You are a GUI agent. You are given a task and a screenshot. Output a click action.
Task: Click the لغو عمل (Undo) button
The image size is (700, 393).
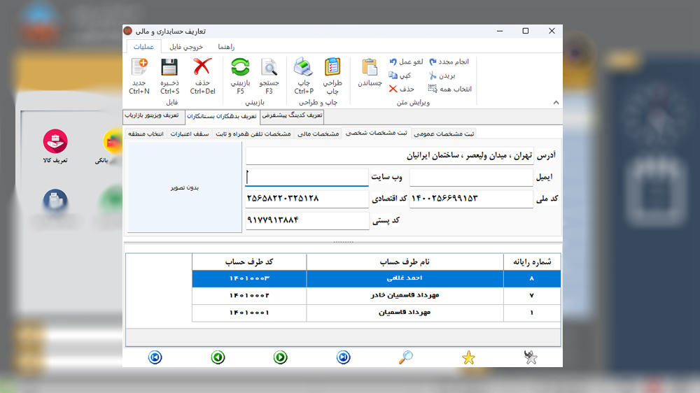[406, 62]
